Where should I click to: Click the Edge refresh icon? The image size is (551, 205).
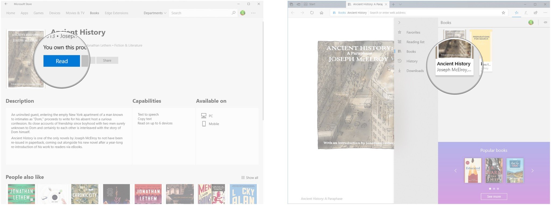click(312, 13)
